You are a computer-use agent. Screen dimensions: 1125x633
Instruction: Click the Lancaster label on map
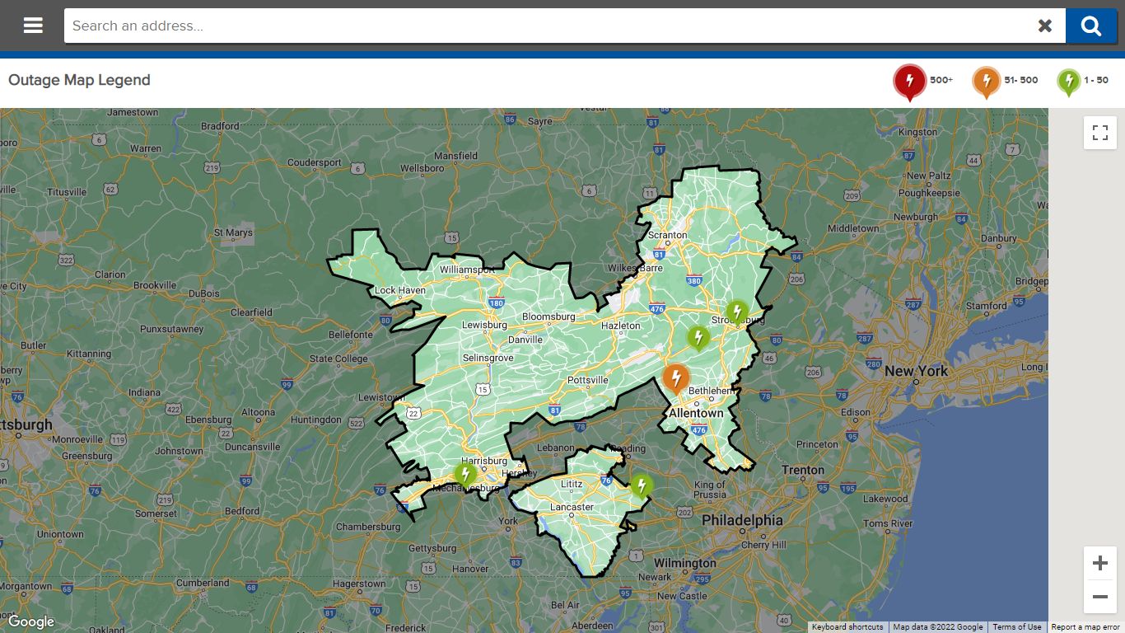(x=572, y=507)
